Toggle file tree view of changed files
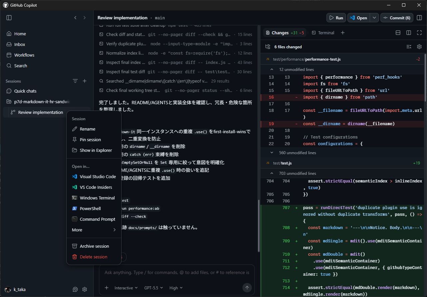 point(267,47)
